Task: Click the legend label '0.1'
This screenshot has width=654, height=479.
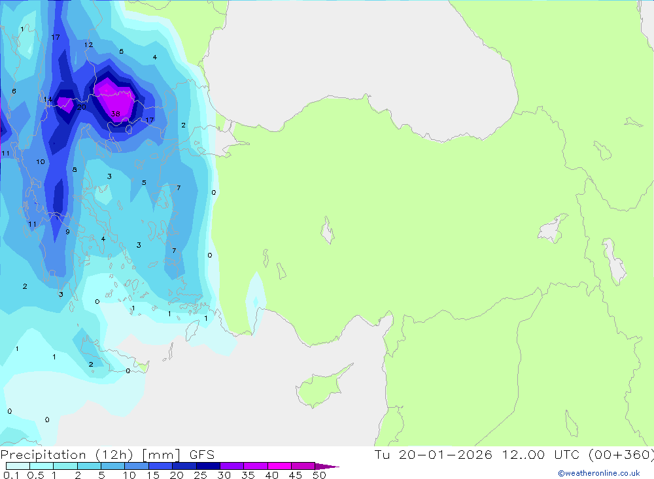Action: [11, 475]
